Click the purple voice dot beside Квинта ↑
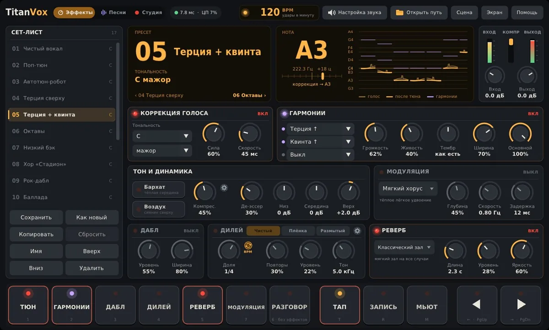Screen dimensions: 549x330 click(x=284, y=142)
